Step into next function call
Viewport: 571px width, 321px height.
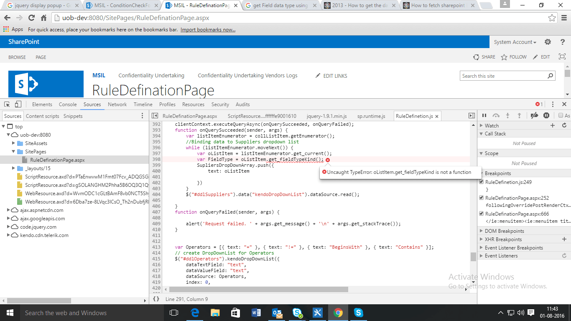point(507,115)
